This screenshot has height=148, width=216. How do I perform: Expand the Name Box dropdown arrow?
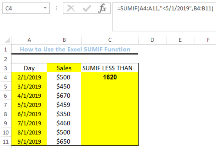pos(45,8)
